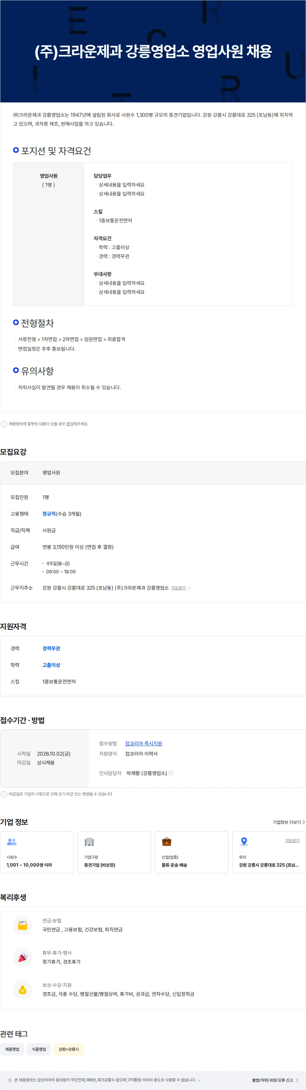
Task: Click the location pin icon
Action: click(x=244, y=842)
